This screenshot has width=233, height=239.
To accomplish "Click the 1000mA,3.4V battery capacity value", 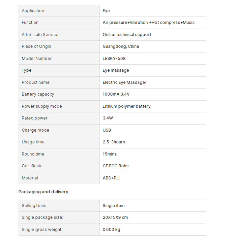I will (x=116, y=94).
